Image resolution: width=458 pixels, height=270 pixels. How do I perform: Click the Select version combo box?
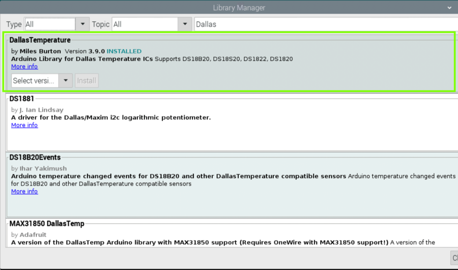(35, 80)
